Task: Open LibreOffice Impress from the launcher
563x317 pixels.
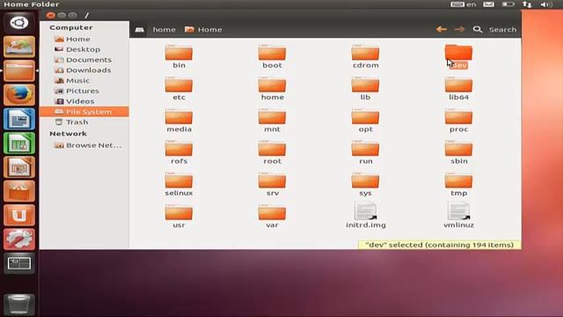Action: [x=19, y=167]
